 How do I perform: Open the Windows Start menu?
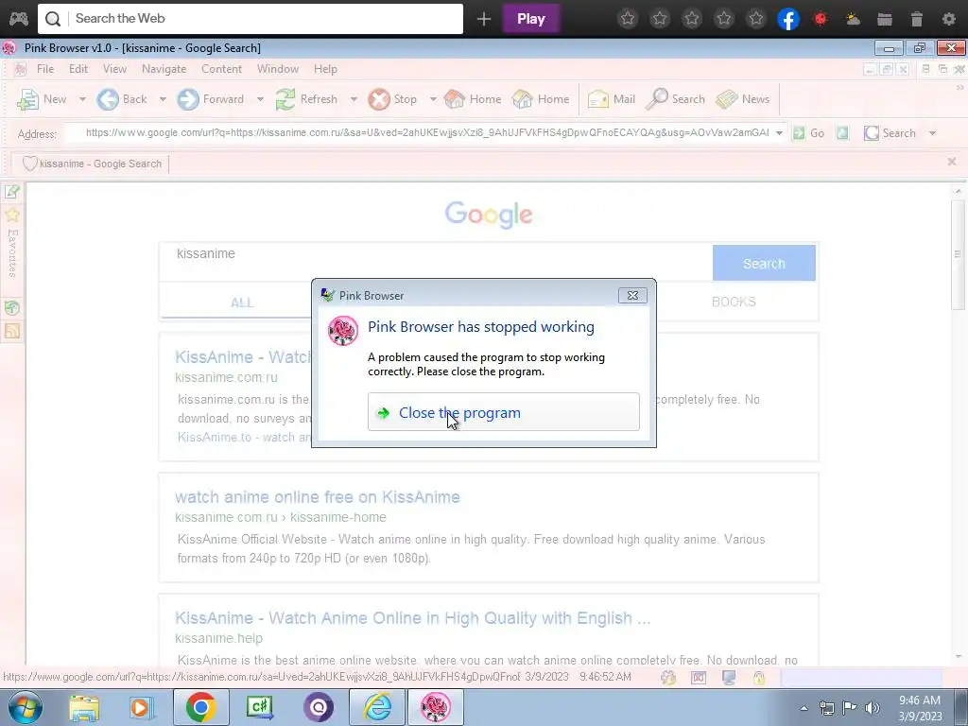click(25, 707)
